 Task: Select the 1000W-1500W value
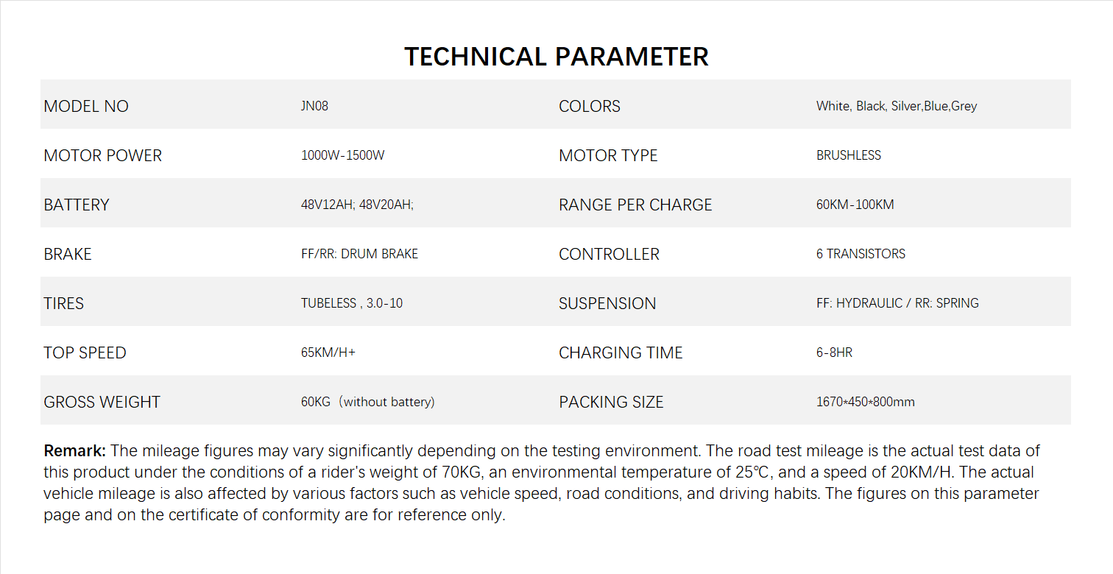(x=342, y=155)
